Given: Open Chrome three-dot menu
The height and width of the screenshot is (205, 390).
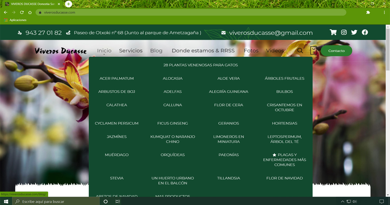Looking at the screenshot, I should point(384,12).
